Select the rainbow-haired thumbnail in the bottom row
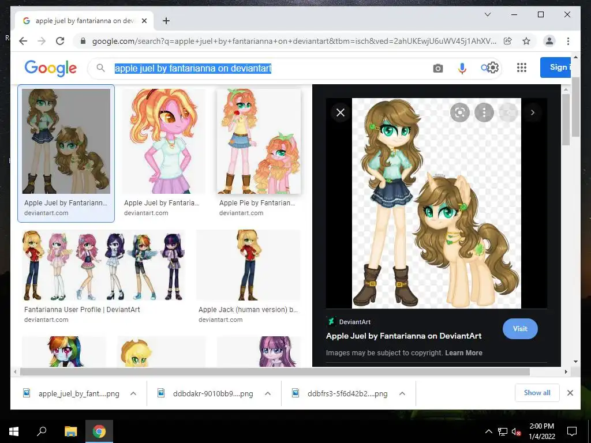The image size is (591, 443). (x=64, y=351)
